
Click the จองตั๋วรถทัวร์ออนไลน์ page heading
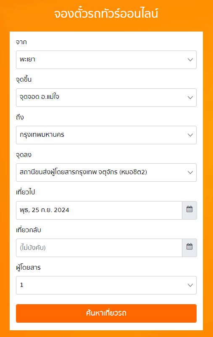point(106,13)
